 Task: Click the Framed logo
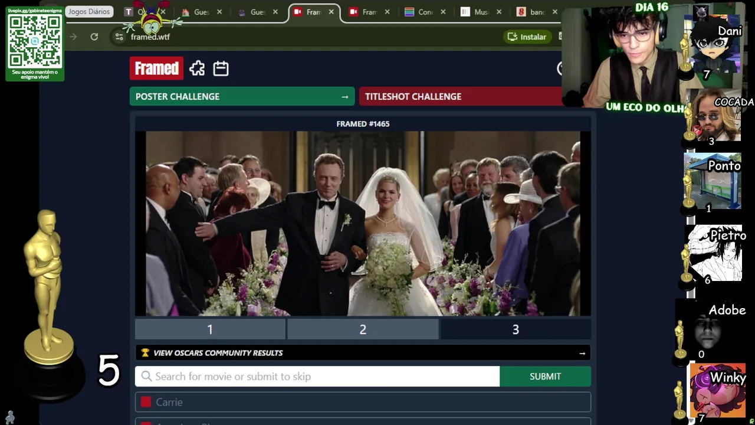click(x=156, y=68)
